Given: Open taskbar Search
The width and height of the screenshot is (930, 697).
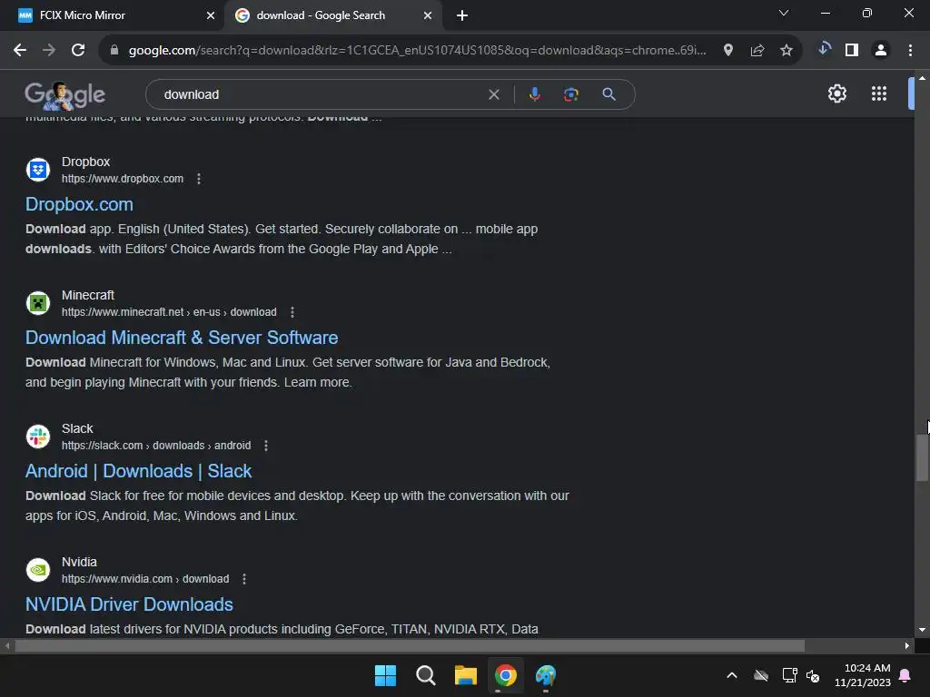Looking at the screenshot, I should 425,675.
